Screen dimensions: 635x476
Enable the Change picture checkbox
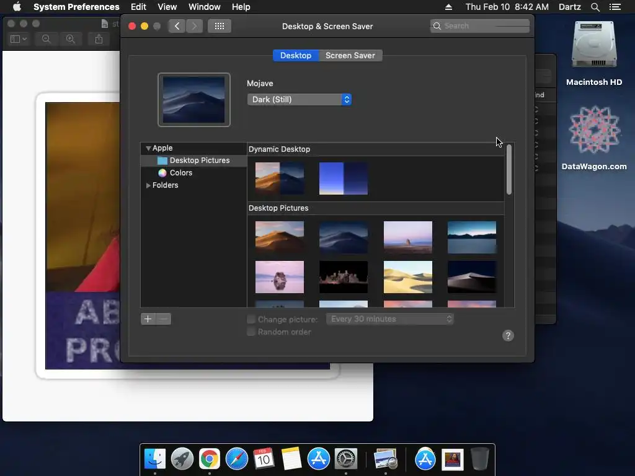coord(251,319)
